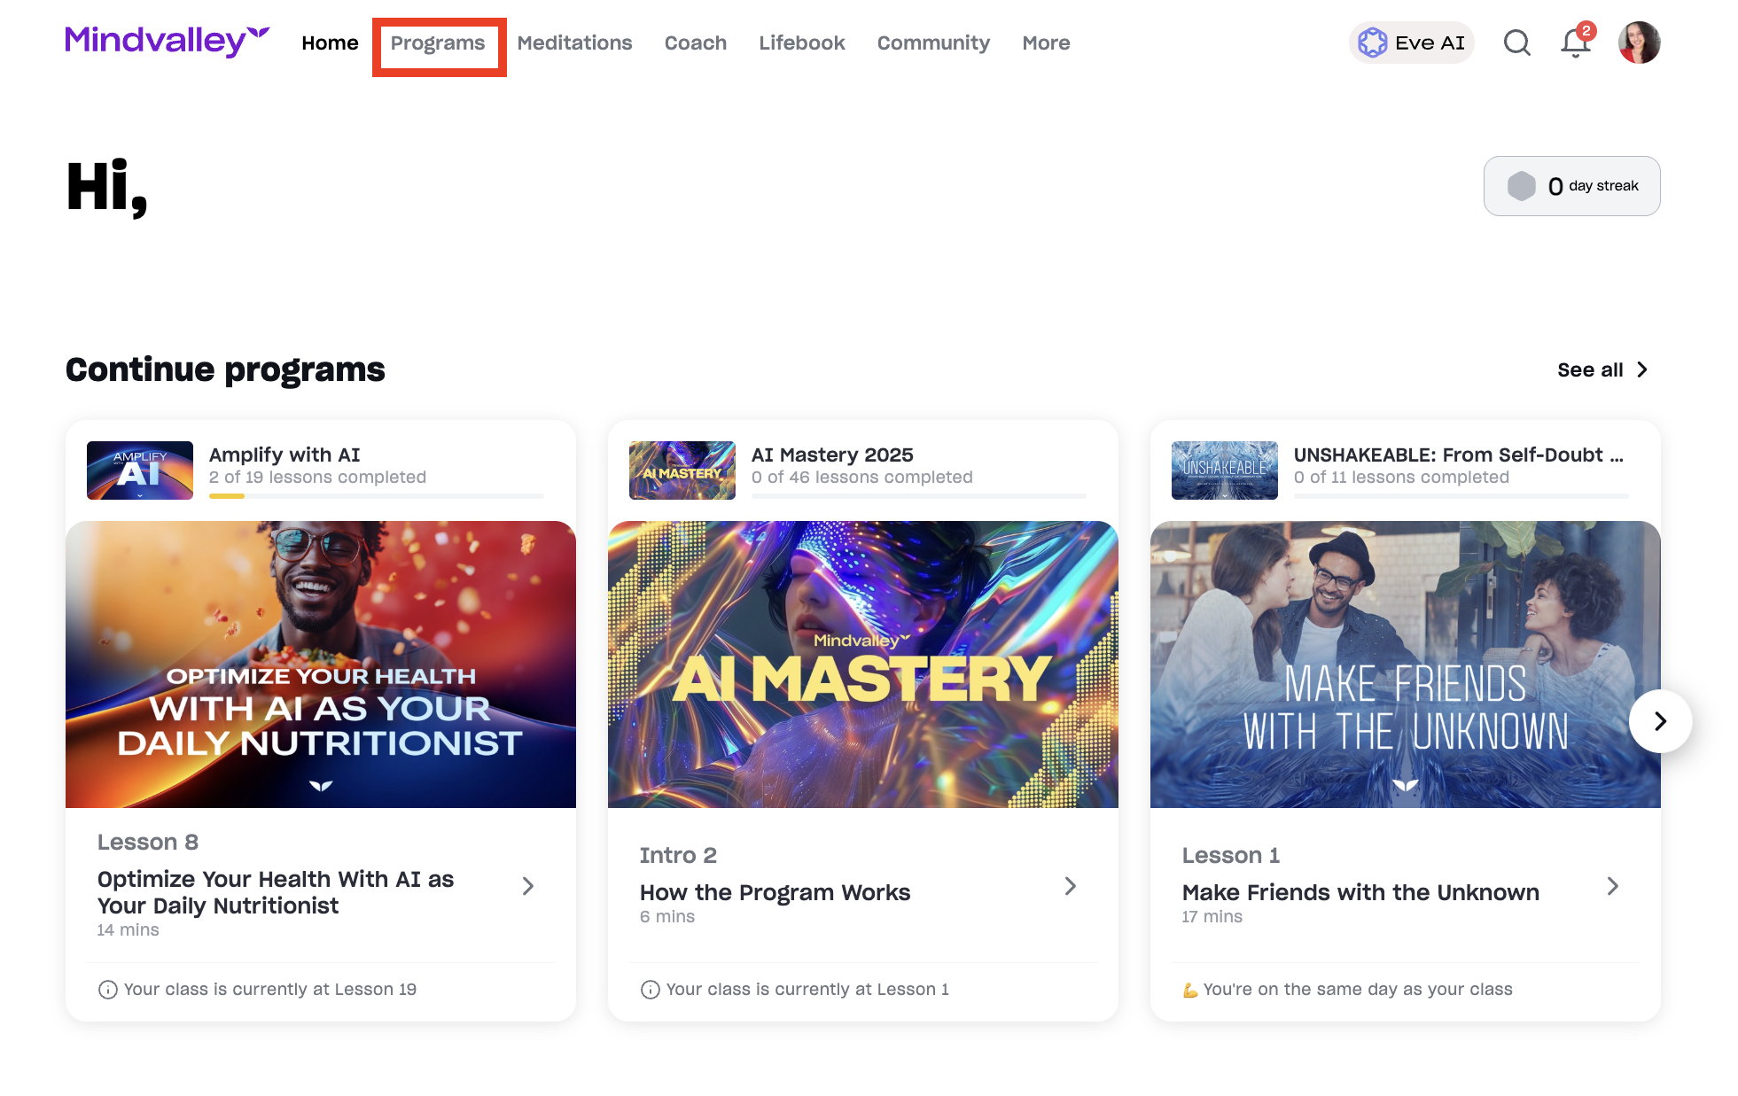Click info icon beside Lesson 19 notice
Image resolution: width=1738 pixels, height=1096 pixels.
(107, 990)
